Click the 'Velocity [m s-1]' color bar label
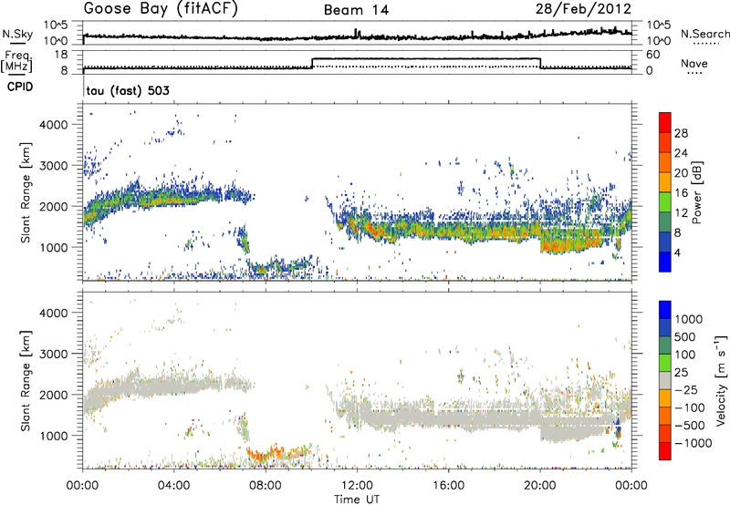Image resolution: width=730 pixels, height=505 pixels. (721, 380)
